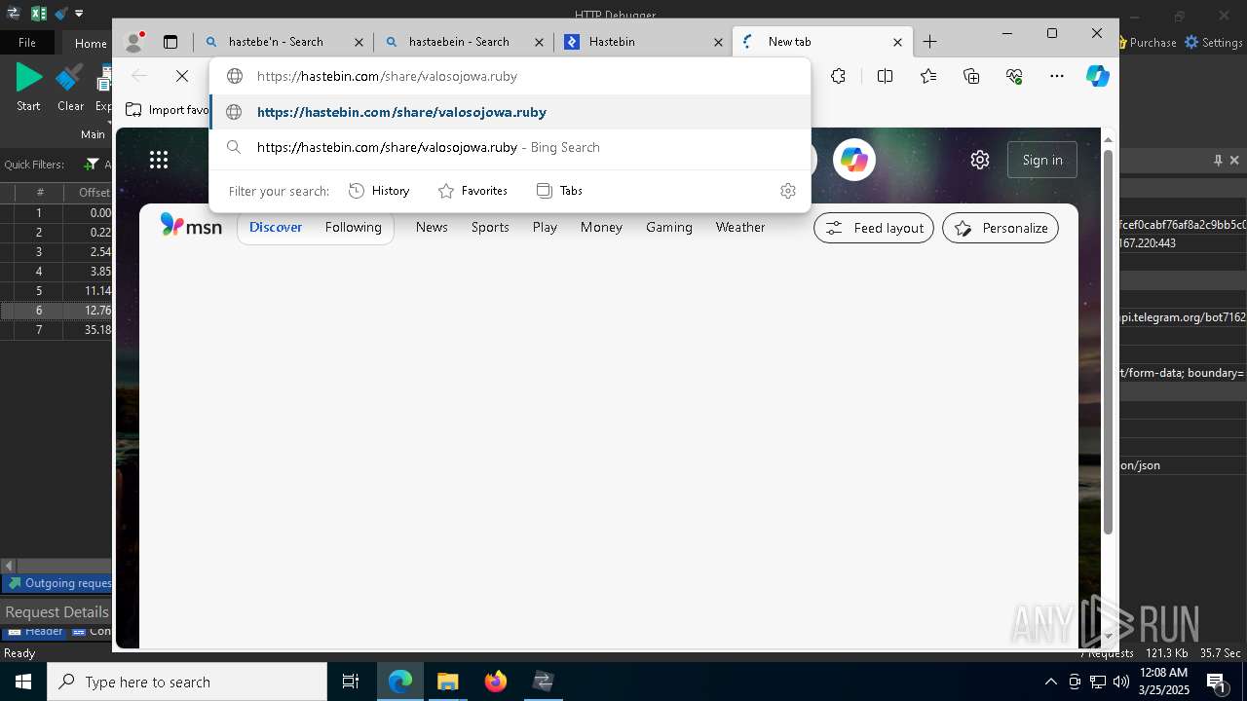Click the Personalize button

(1001, 228)
